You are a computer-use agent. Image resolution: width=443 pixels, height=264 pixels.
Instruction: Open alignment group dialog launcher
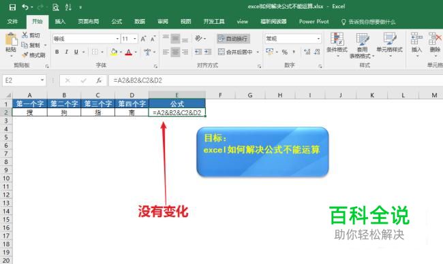[x=260, y=66]
